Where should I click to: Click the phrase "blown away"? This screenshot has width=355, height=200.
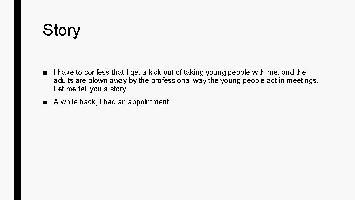point(108,81)
